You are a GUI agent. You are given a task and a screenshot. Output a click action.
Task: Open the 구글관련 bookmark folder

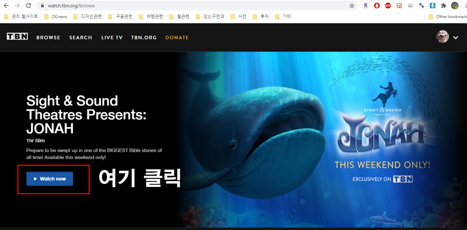(x=120, y=16)
